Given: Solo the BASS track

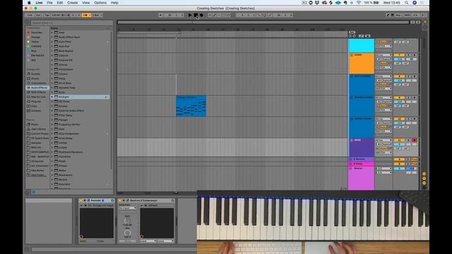Looking at the screenshot, I should coord(408,140).
